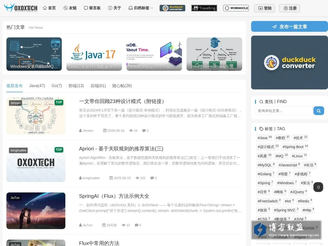328x246 pixels.
Task: Select the #技术 tag
Action: (x=300, y=138)
